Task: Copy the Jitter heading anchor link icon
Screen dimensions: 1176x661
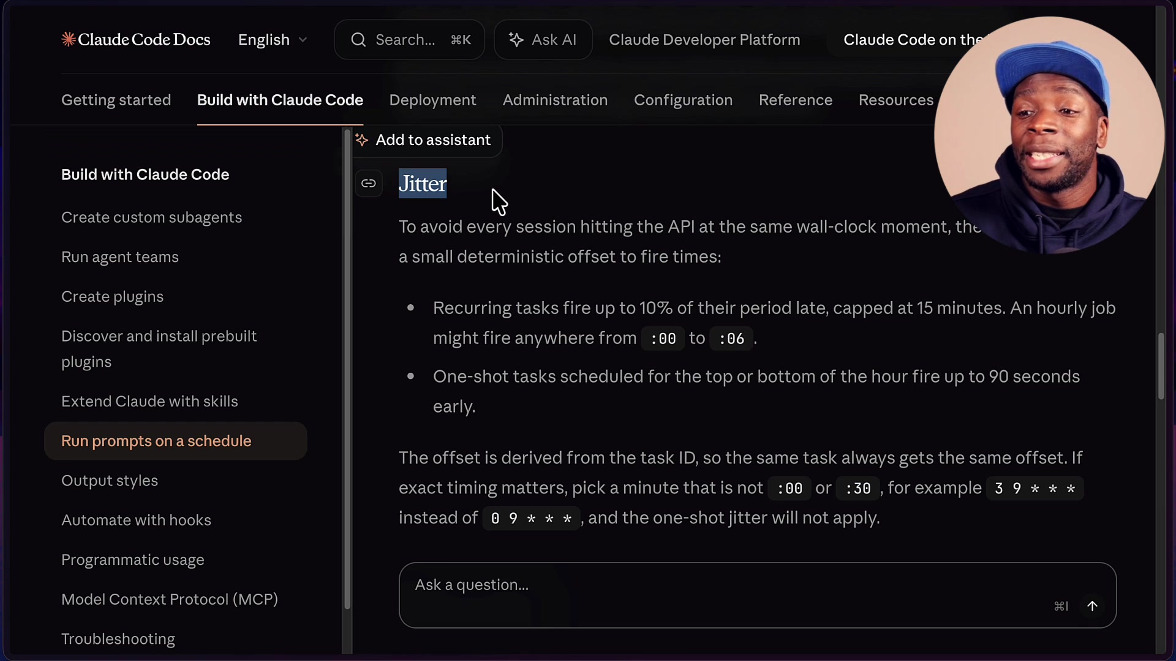Action: coord(369,183)
